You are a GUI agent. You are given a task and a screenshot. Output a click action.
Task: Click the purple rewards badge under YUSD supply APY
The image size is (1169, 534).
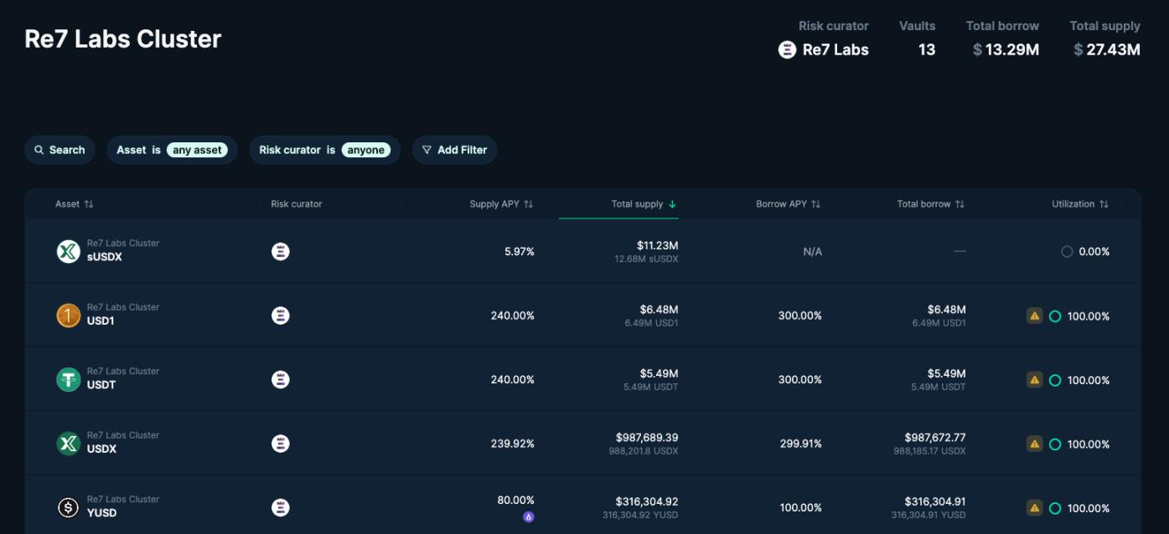(x=530, y=516)
